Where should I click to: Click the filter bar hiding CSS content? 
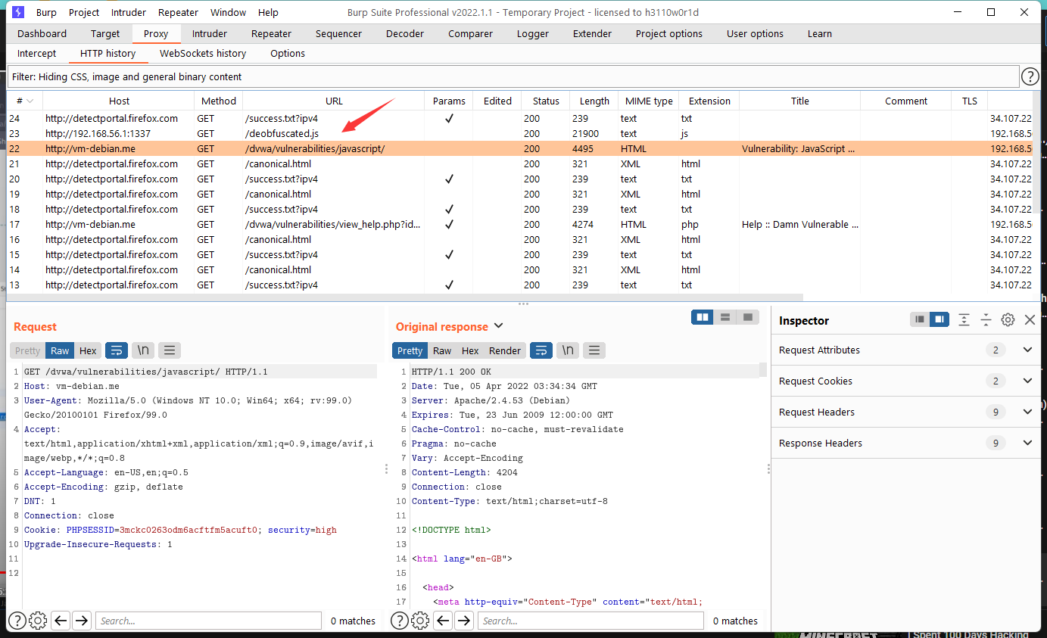pos(513,76)
